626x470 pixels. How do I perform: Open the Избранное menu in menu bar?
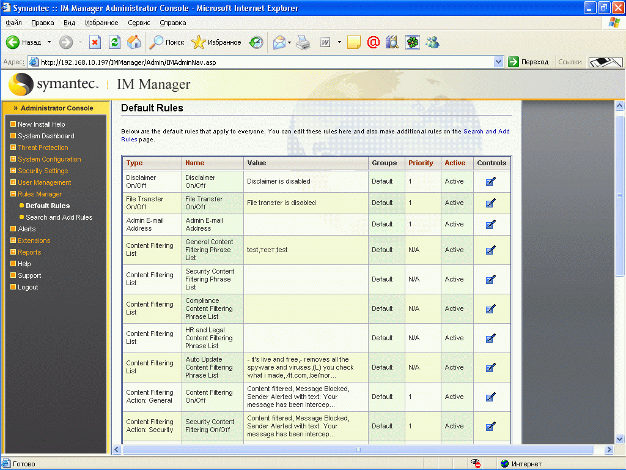pos(101,23)
